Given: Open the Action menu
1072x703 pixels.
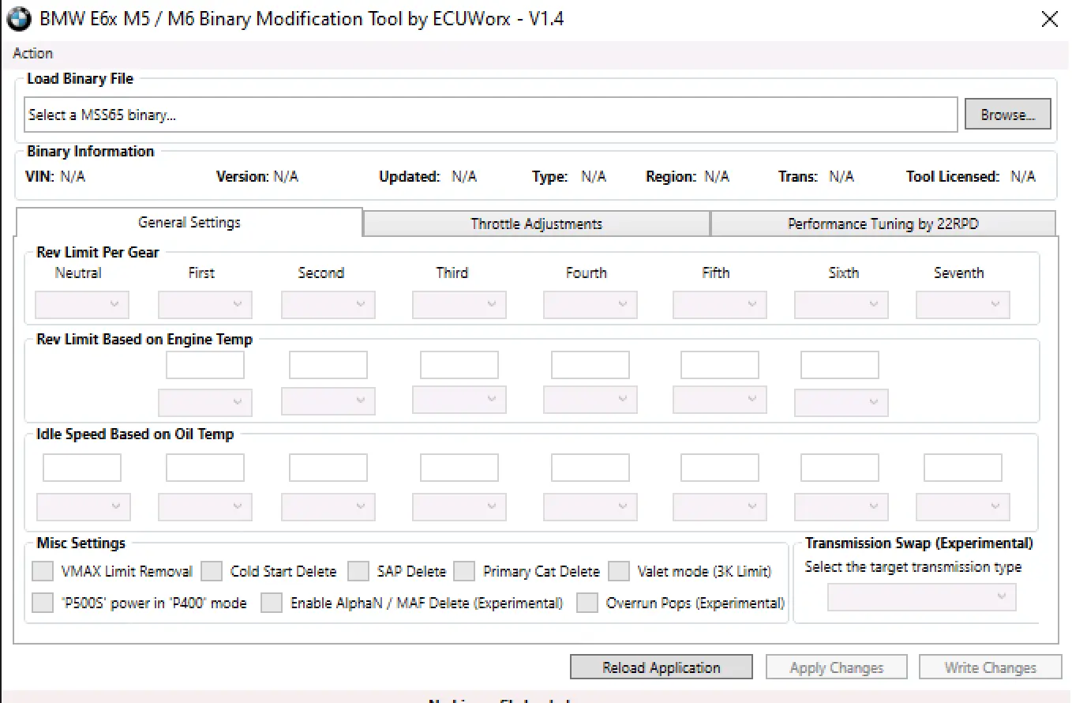Looking at the screenshot, I should point(32,53).
